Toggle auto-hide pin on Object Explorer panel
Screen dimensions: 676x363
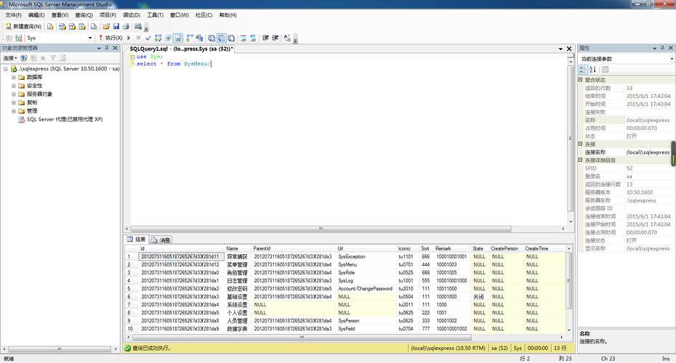(x=107, y=48)
